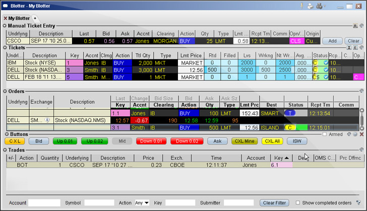Click the red Down 0.02 button

187,141
